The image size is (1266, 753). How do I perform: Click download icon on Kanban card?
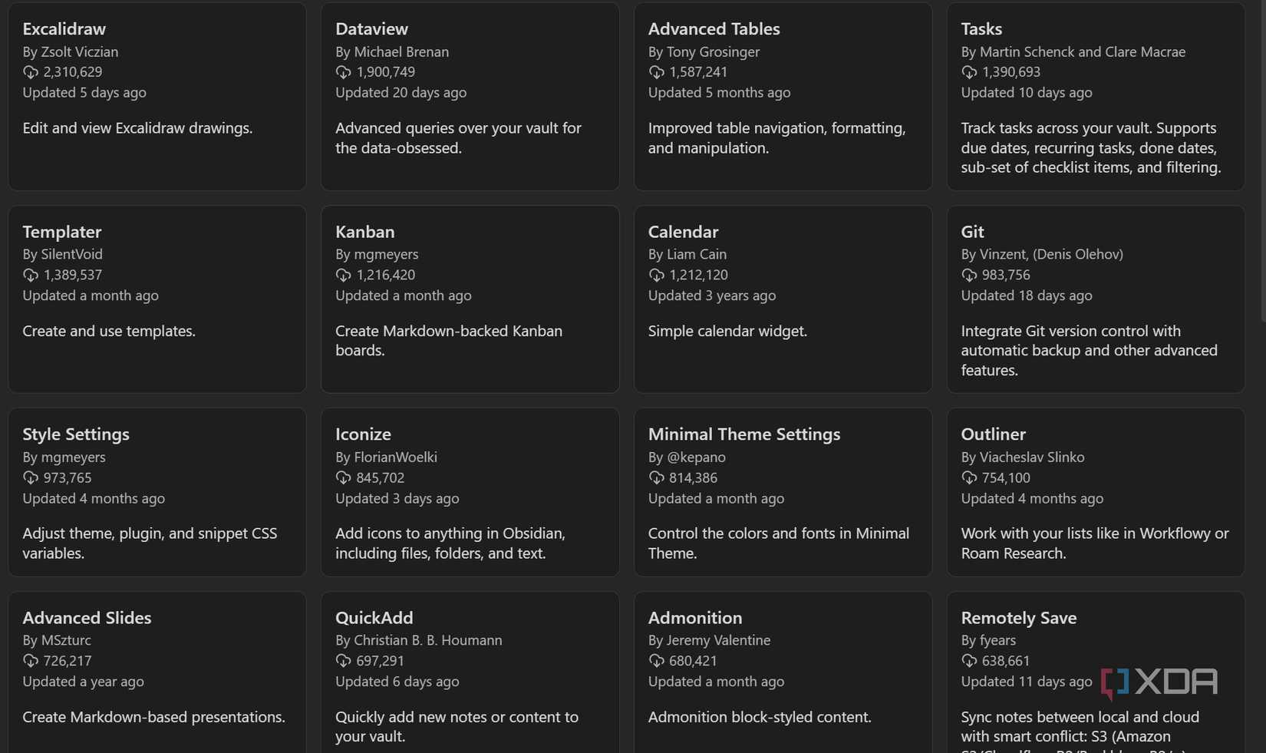[343, 275]
